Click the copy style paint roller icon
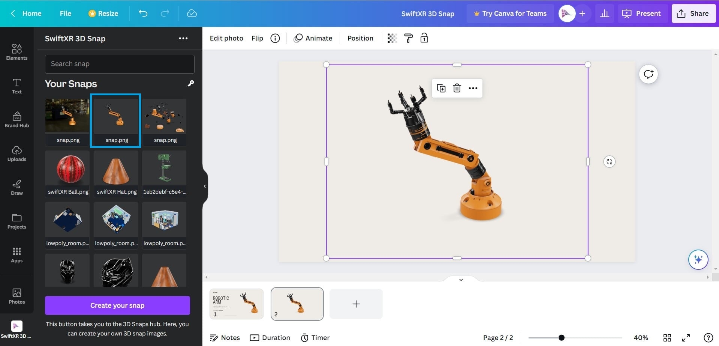The height and width of the screenshot is (346, 719). tap(408, 38)
